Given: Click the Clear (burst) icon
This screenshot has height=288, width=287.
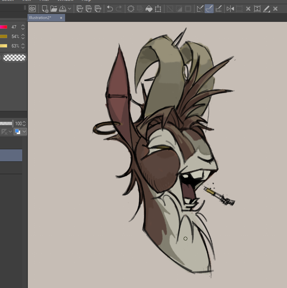Looking at the screenshot, I should point(131,9).
